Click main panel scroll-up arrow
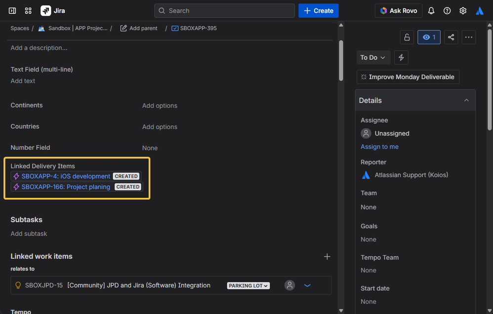 [341, 25]
